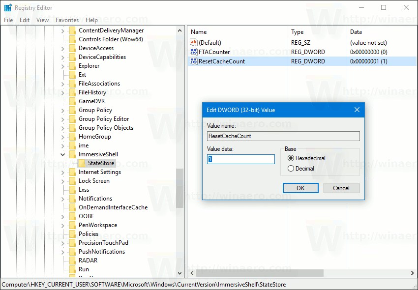This screenshot has width=418, height=290.
Task: Click the DeviceCapabilities folder icon
Action: [72, 57]
